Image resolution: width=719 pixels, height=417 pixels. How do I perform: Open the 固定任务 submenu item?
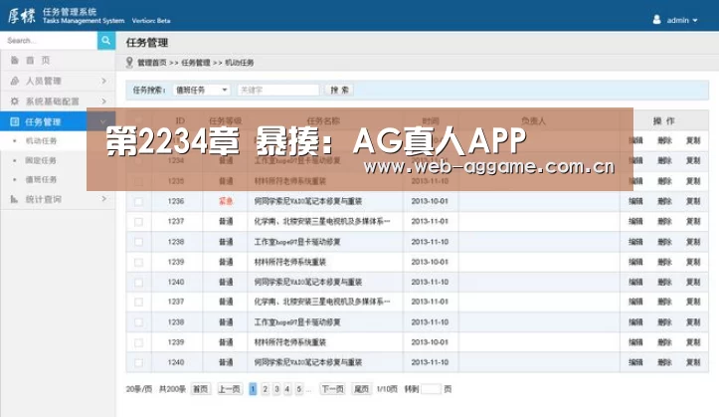pos(41,160)
